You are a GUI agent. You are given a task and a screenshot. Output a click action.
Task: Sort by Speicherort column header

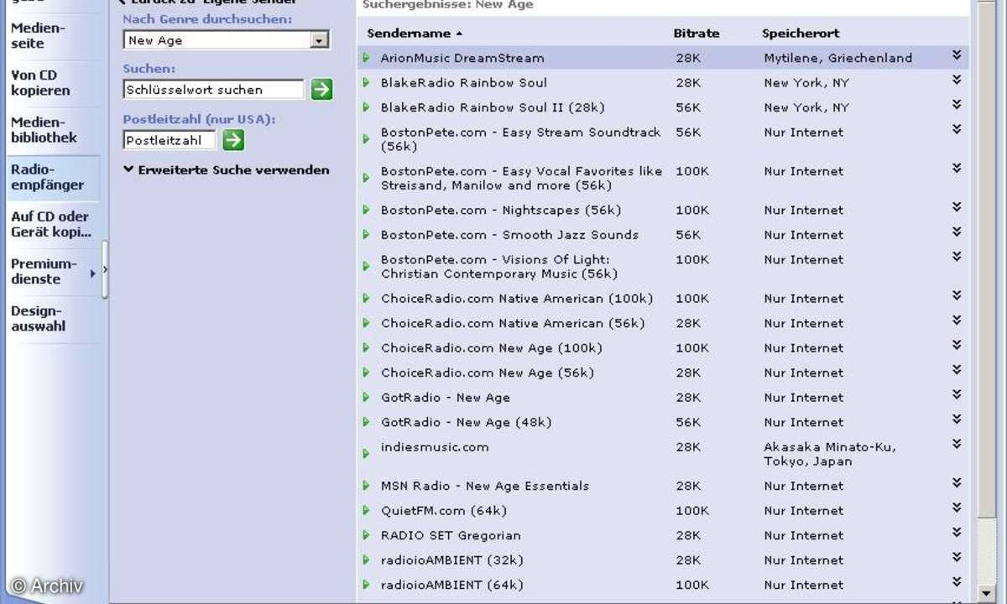coord(801,34)
